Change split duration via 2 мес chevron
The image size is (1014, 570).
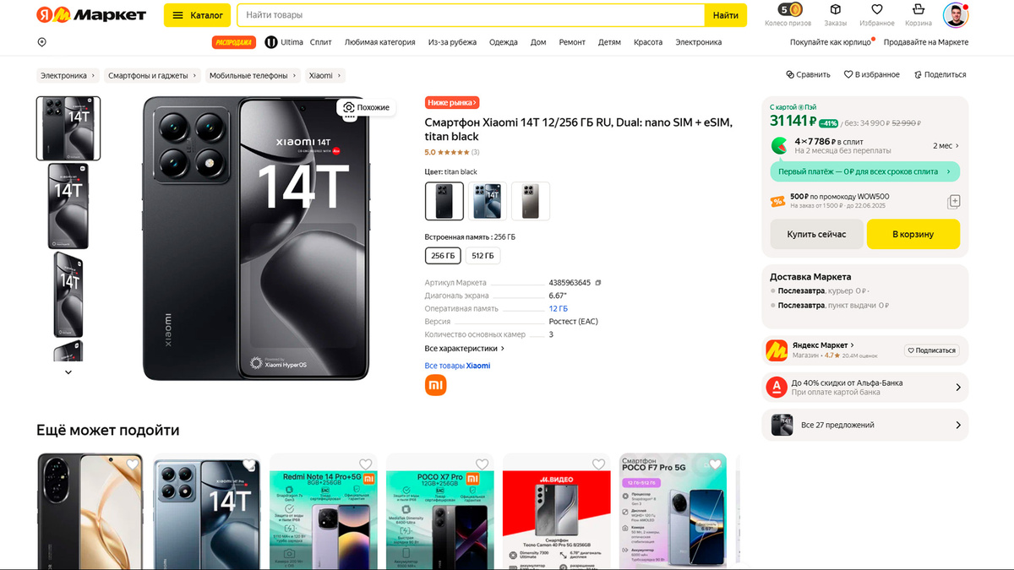point(947,145)
